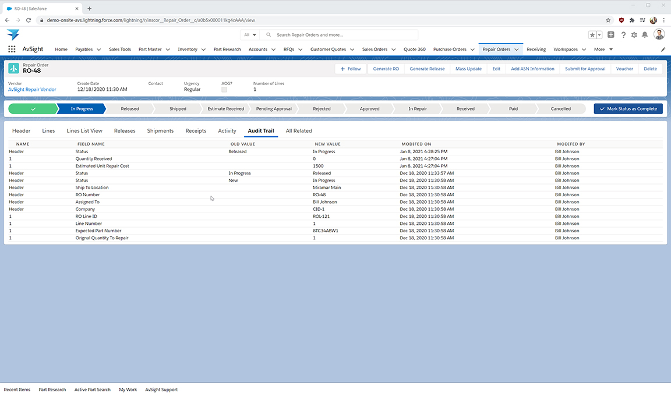The width and height of the screenshot is (671, 396).
Task: Click the browser address bar
Action: tap(321, 20)
